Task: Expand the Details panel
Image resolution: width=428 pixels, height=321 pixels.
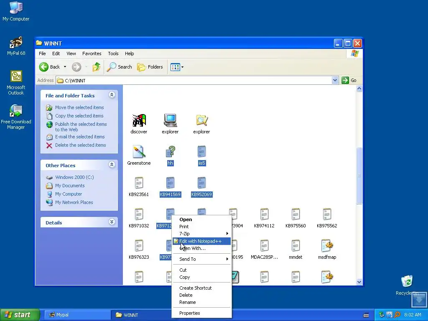Action: pyautogui.click(x=112, y=222)
